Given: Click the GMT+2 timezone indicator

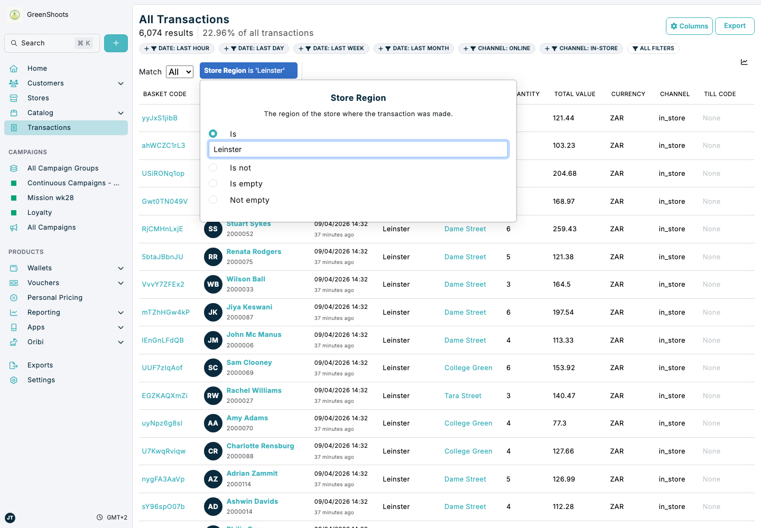Looking at the screenshot, I should pyautogui.click(x=112, y=517).
